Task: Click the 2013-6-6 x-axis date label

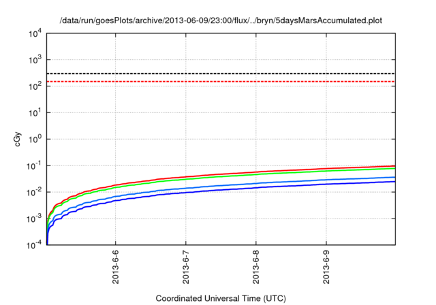Action: [116, 267]
